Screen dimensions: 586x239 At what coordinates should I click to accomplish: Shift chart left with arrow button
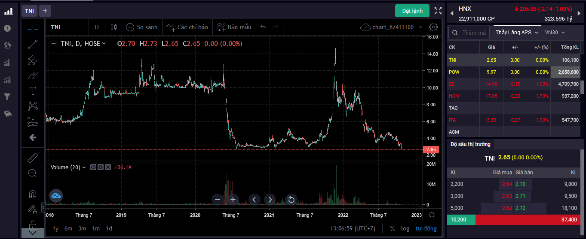[x=255, y=199]
